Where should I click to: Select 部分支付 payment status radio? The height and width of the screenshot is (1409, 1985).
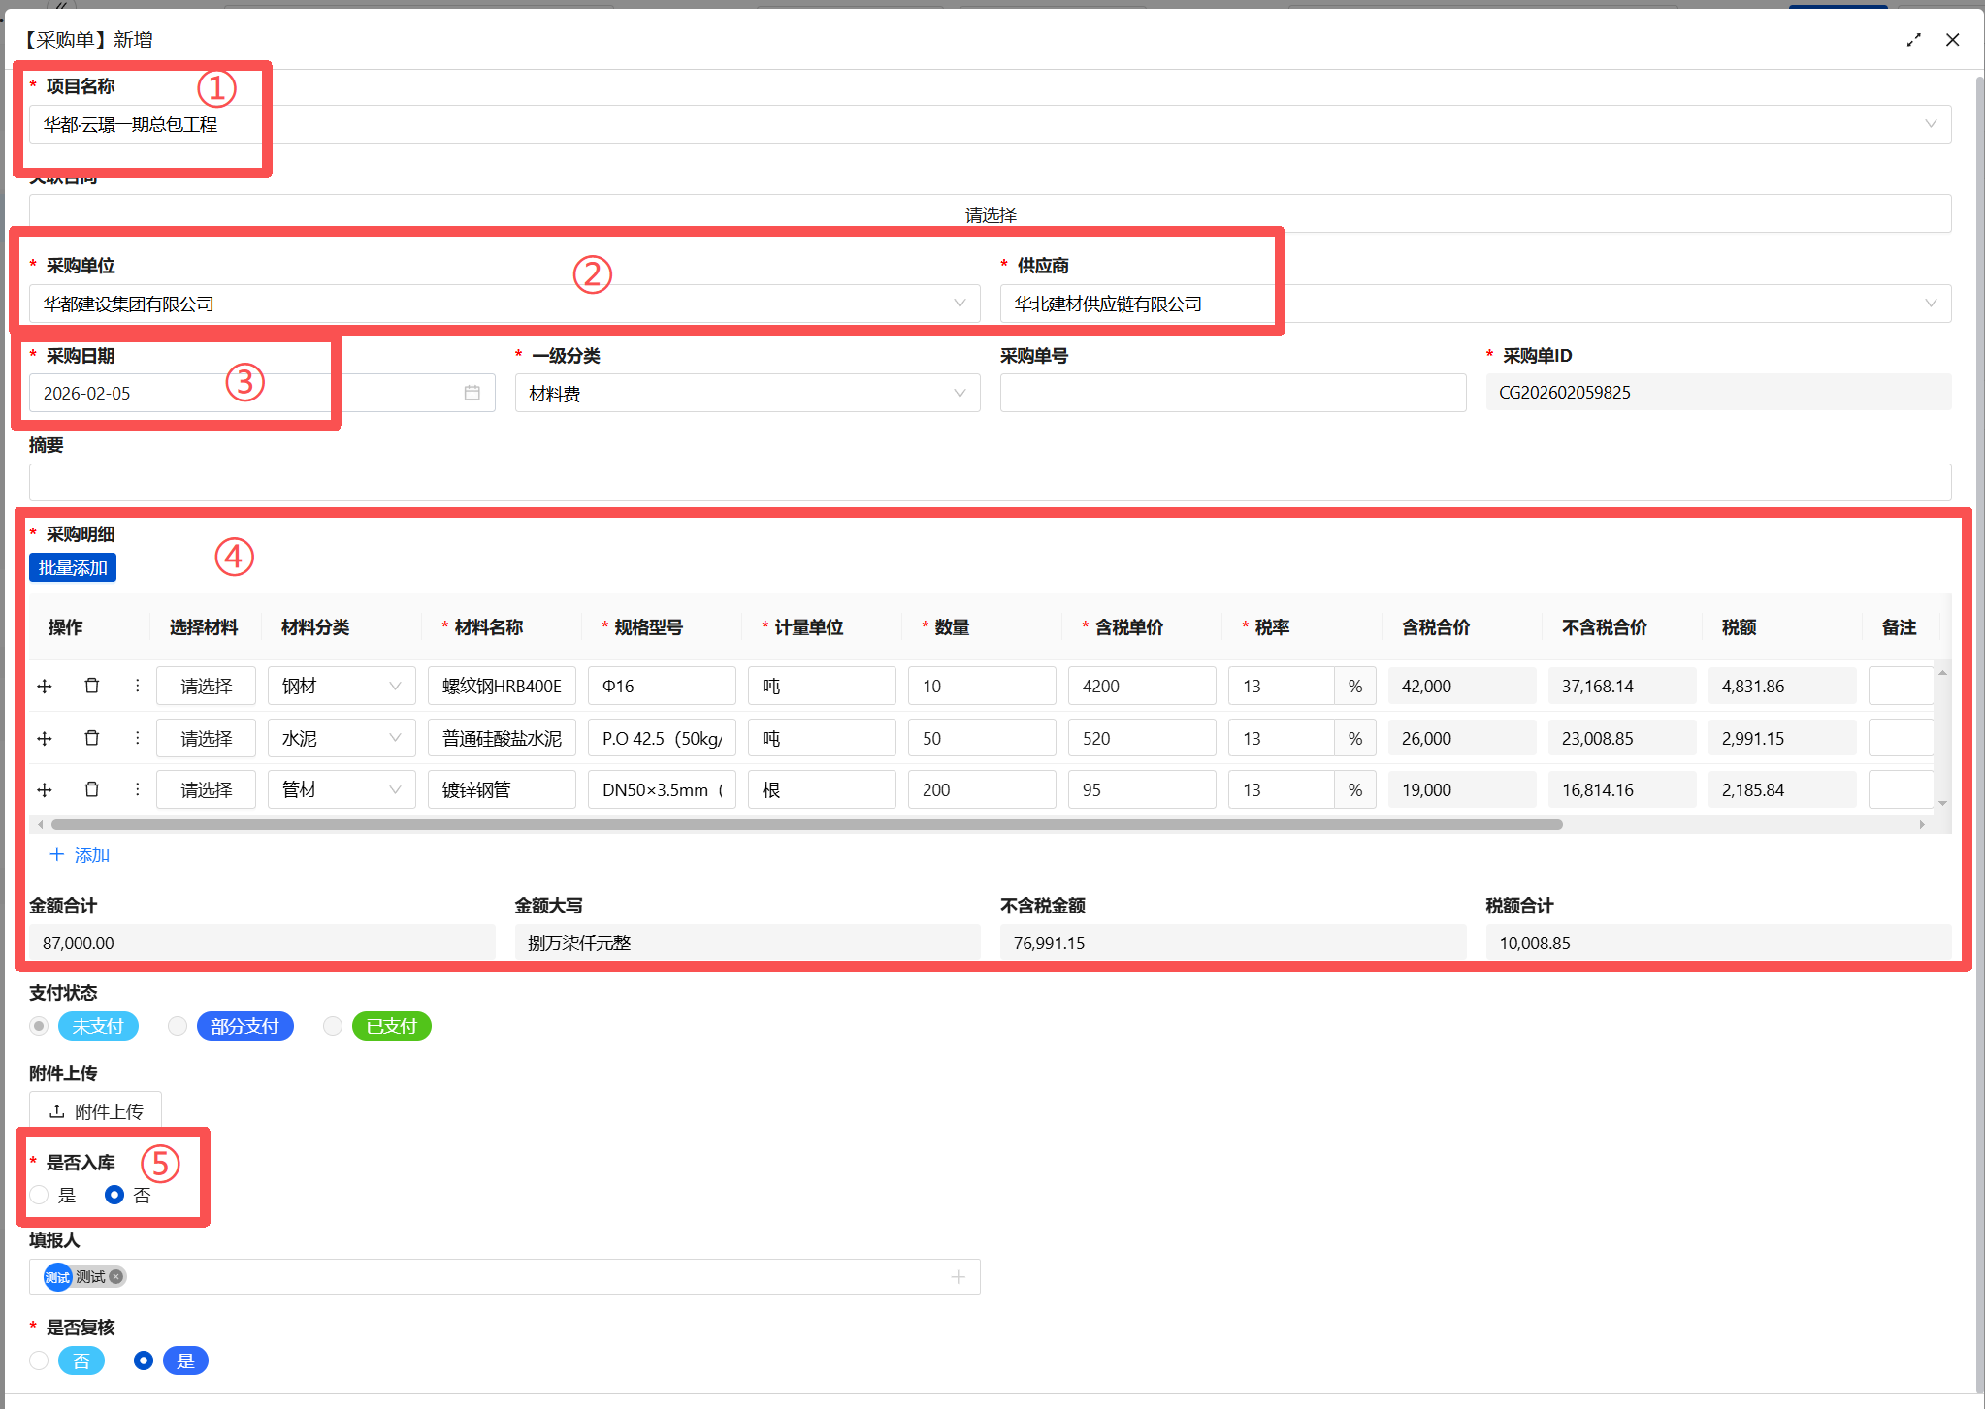pos(178,1026)
